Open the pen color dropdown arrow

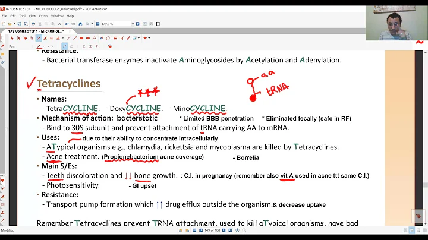[x=43, y=46]
